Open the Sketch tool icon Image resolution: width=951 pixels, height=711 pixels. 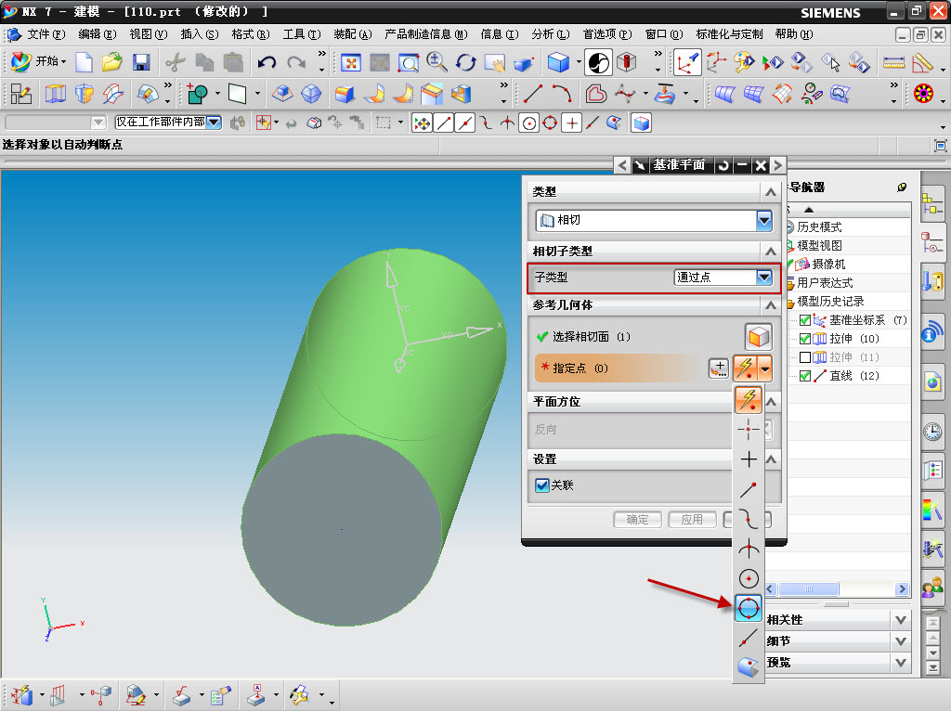pyautogui.click(x=20, y=94)
